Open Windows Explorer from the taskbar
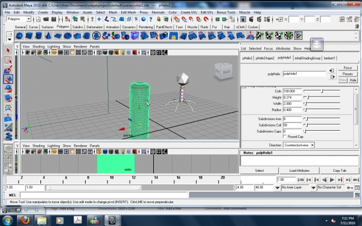 42,221
